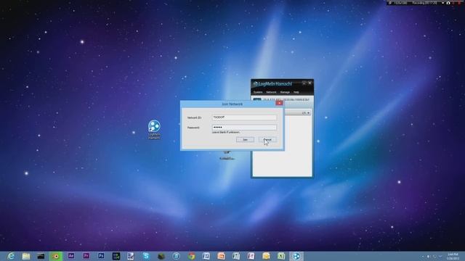This screenshot has width=465, height=261.
Task: Open taskbar icon right of orange Office app
Action: pyautogui.click(x=236, y=256)
